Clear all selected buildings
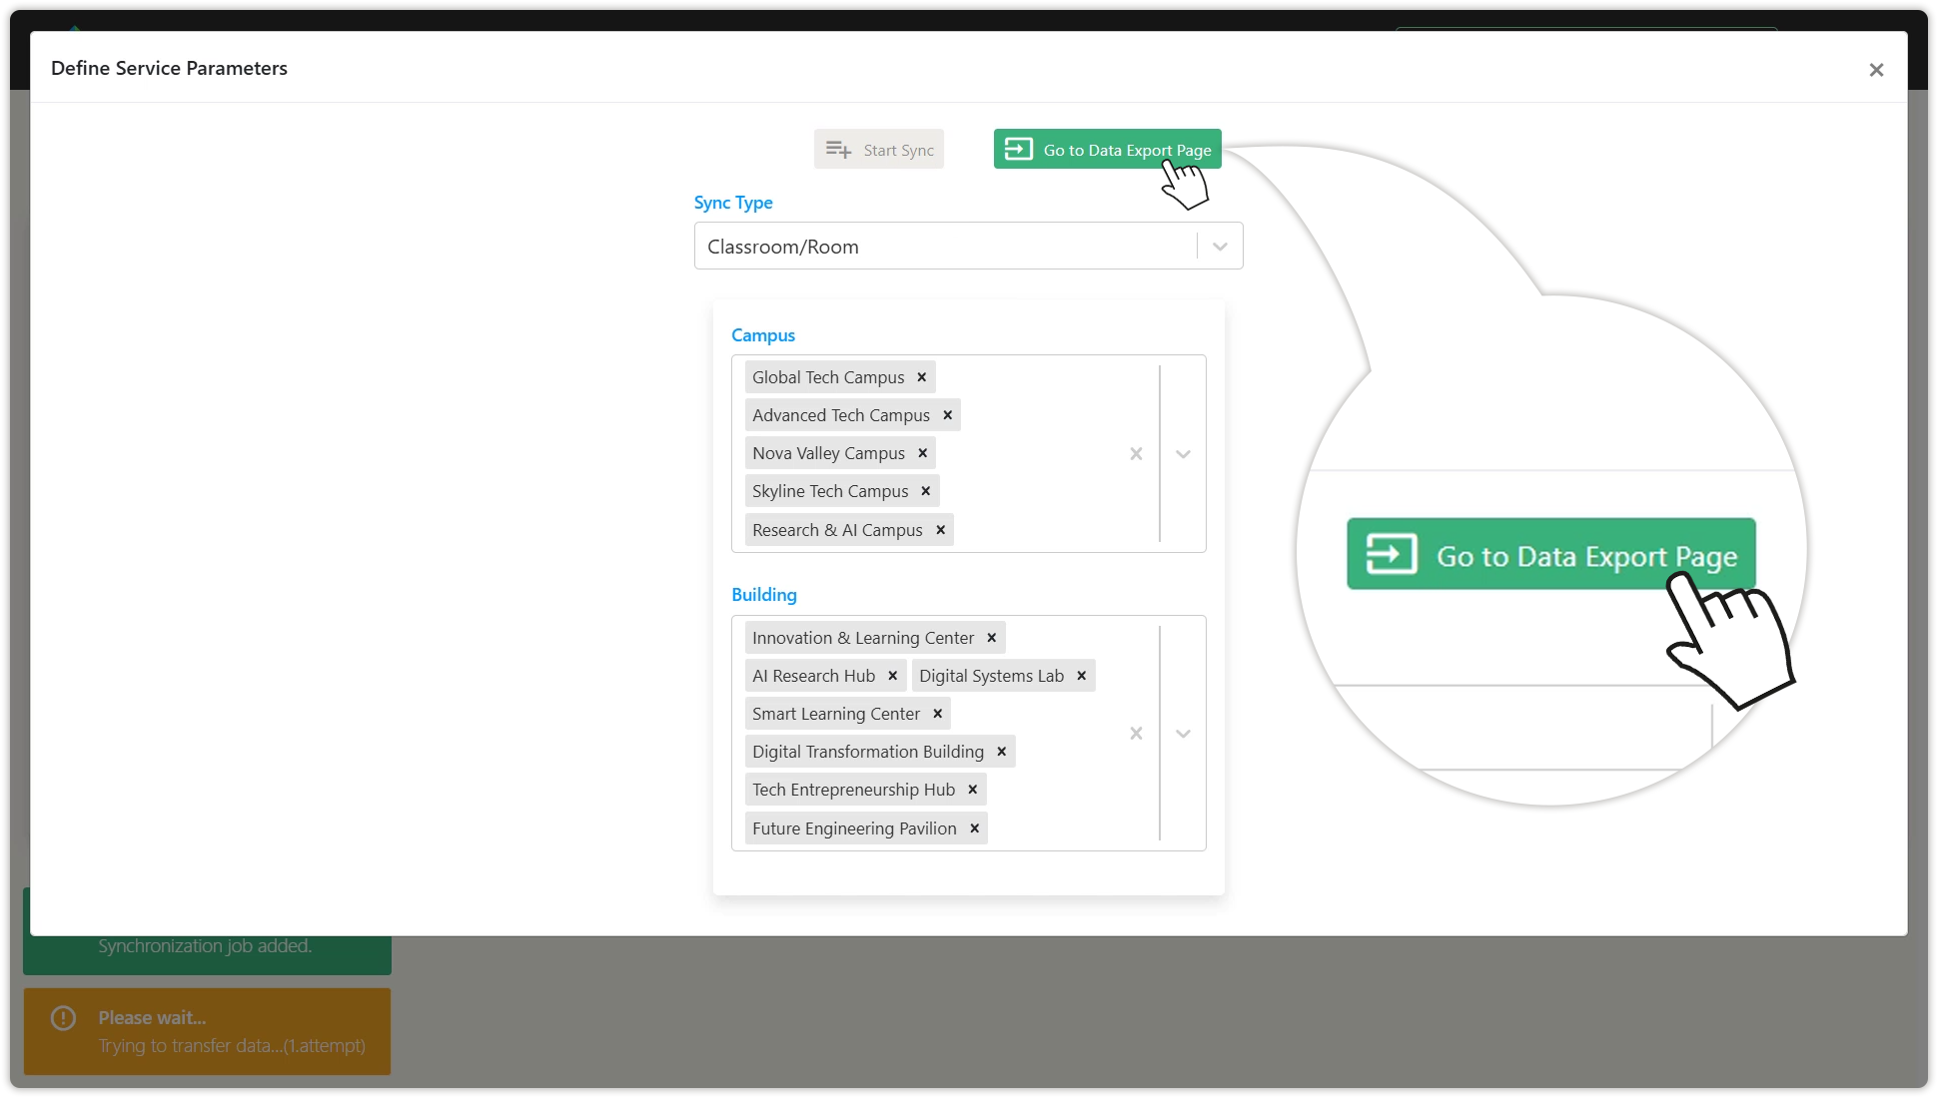 click(1136, 734)
